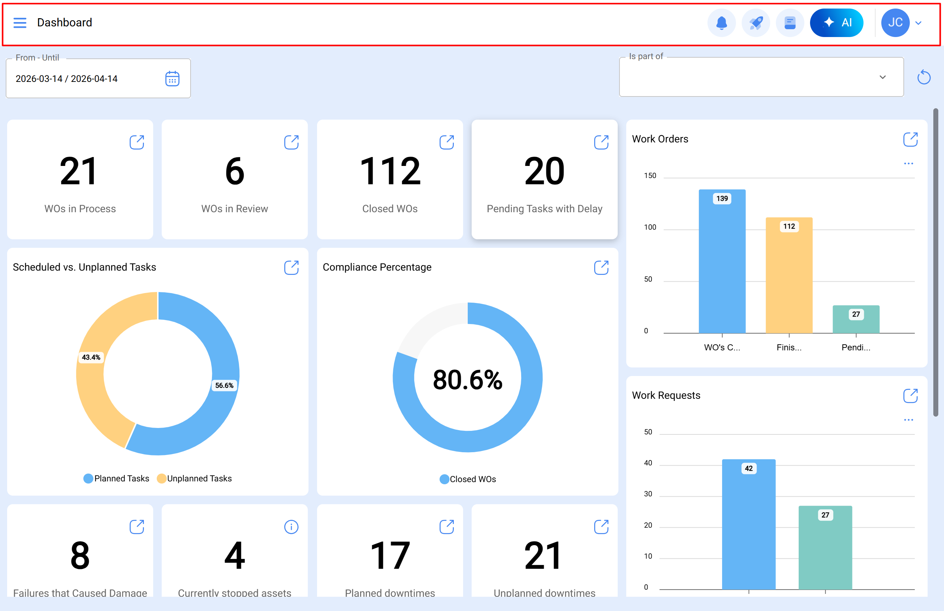Expand the JC user profile menu chevron
This screenshot has width=944, height=611.
[x=918, y=23]
